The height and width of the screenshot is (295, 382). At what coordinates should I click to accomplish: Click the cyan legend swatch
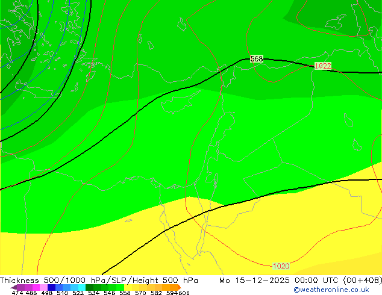pyautogui.click(x=82, y=287)
